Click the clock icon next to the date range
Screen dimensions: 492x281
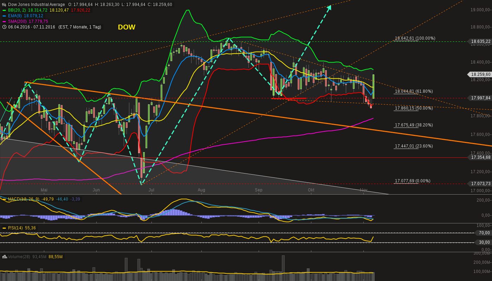pyautogui.click(x=4, y=27)
